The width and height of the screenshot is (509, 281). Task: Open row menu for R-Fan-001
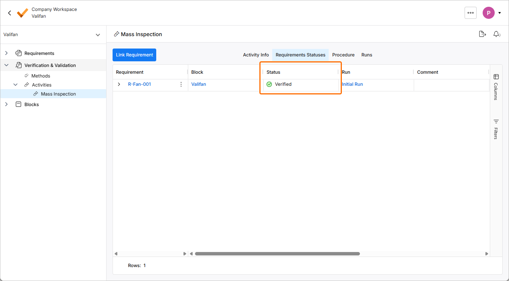(181, 84)
